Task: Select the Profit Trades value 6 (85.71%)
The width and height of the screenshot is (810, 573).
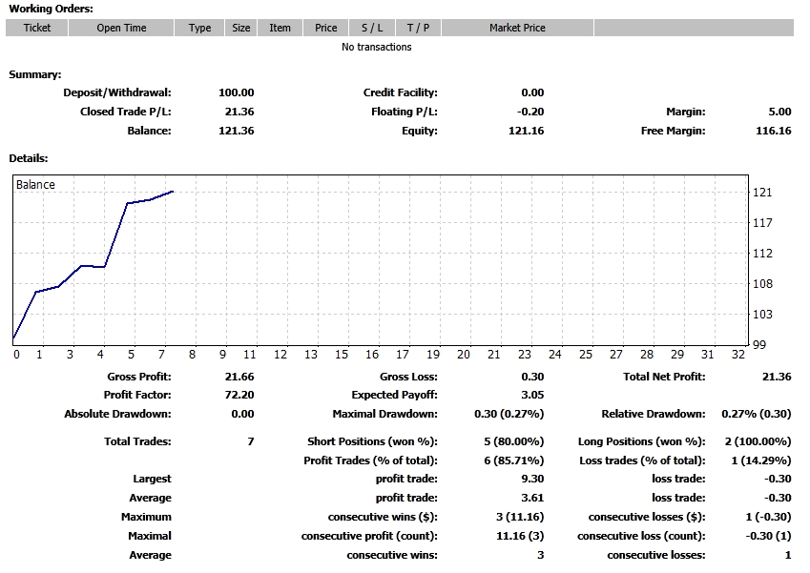Action: (513, 460)
